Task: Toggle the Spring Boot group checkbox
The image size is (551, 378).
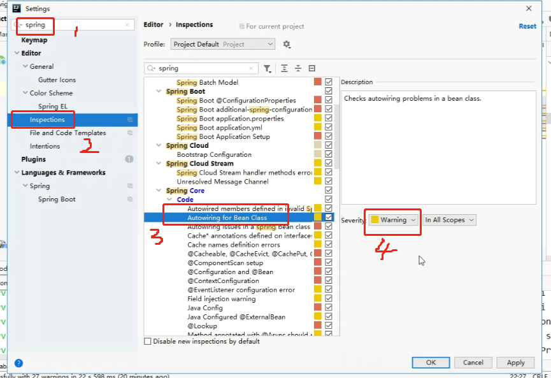Action: click(x=329, y=91)
